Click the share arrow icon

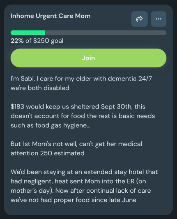[140, 19]
